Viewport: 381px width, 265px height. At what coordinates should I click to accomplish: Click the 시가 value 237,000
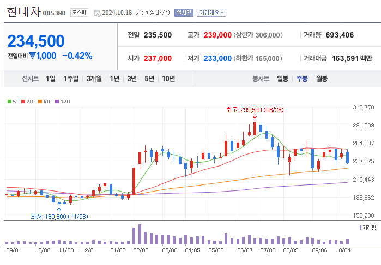tap(158, 58)
